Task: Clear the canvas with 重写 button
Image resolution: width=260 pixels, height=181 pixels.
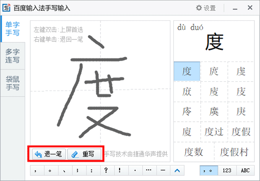Action: 84,154
